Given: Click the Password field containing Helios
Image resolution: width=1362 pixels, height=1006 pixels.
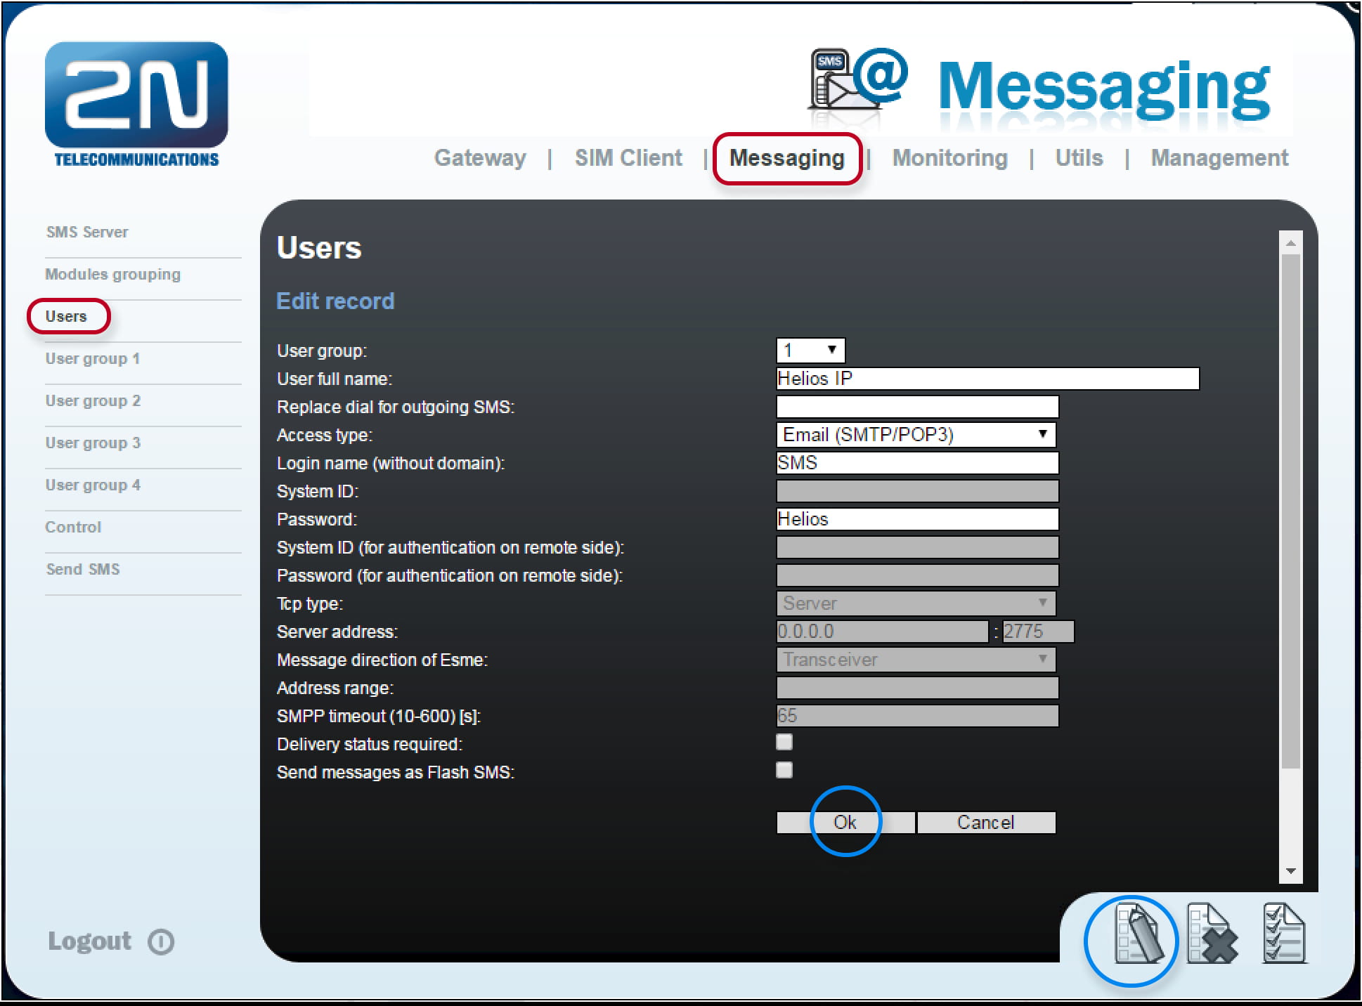Looking at the screenshot, I should click(917, 519).
